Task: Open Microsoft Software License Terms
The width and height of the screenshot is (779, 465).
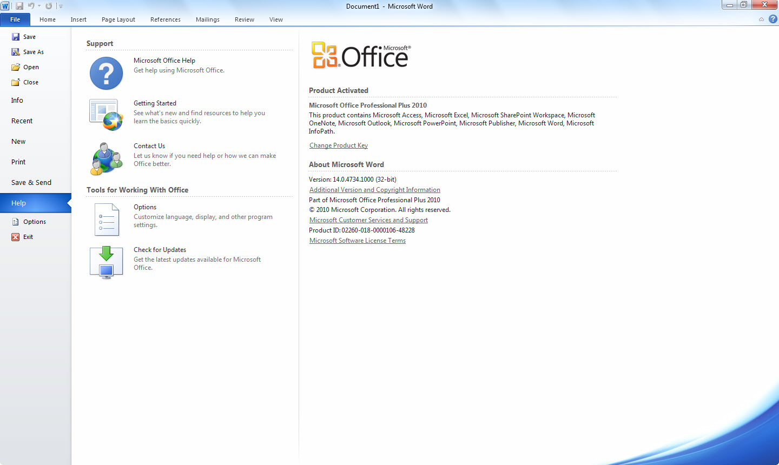Action: (x=357, y=240)
